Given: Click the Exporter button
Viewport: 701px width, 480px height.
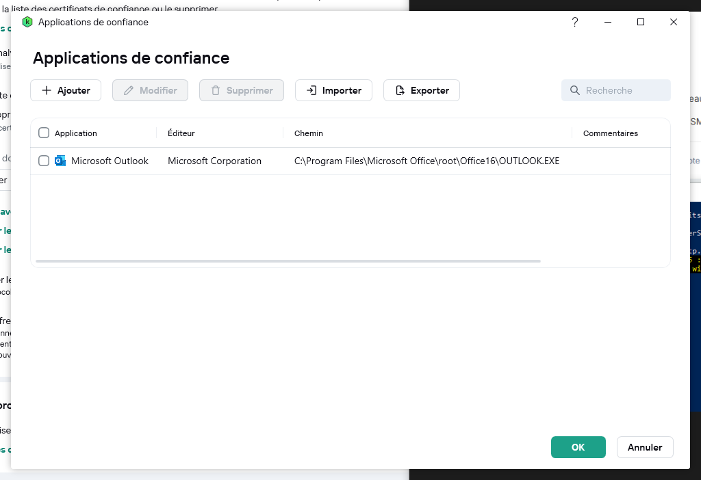Looking at the screenshot, I should coord(422,90).
